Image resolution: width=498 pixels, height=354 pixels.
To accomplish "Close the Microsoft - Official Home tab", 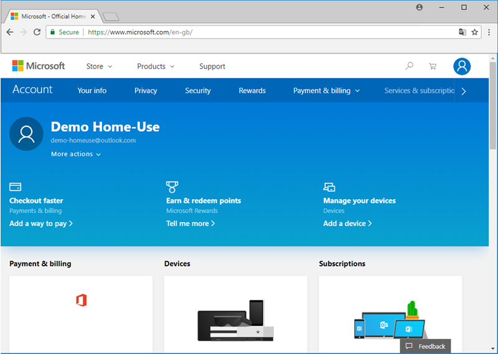I will pos(93,17).
